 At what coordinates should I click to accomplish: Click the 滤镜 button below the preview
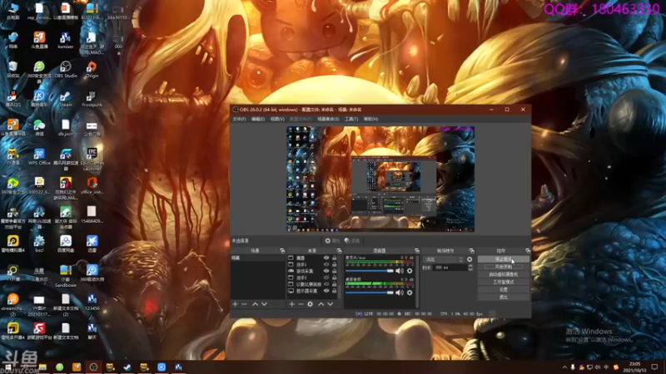click(x=352, y=240)
